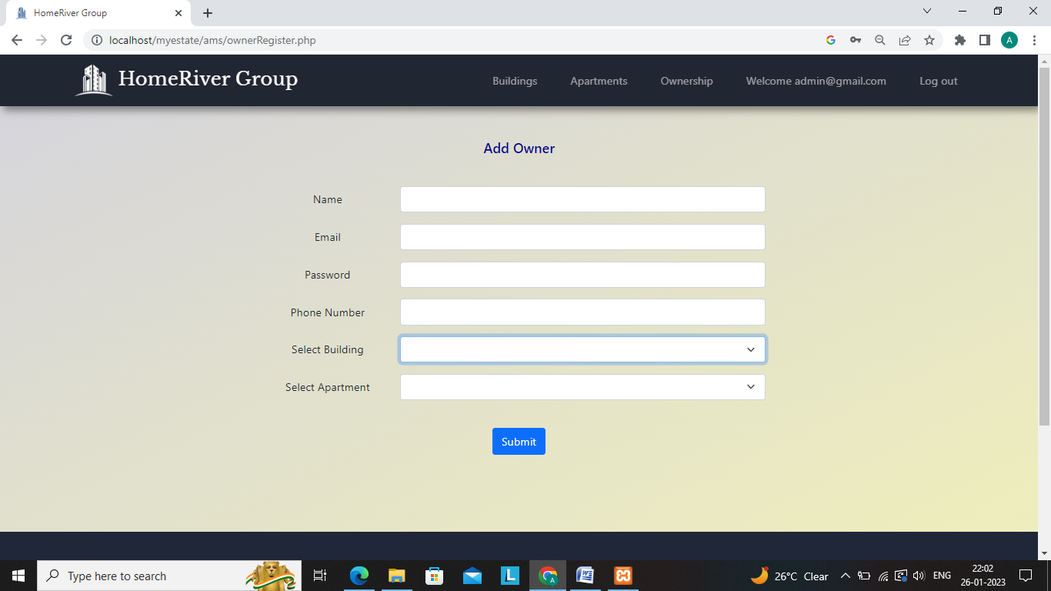The width and height of the screenshot is (1051, 591).
Task: Click the Log out link
Action: [938, 81]
